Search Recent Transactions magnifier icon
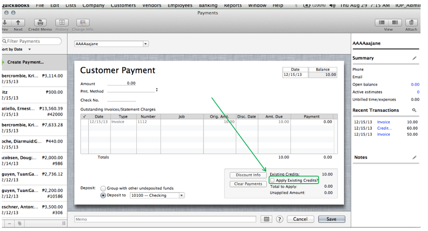This screenshot has height=231, width=428. [414, 110]
